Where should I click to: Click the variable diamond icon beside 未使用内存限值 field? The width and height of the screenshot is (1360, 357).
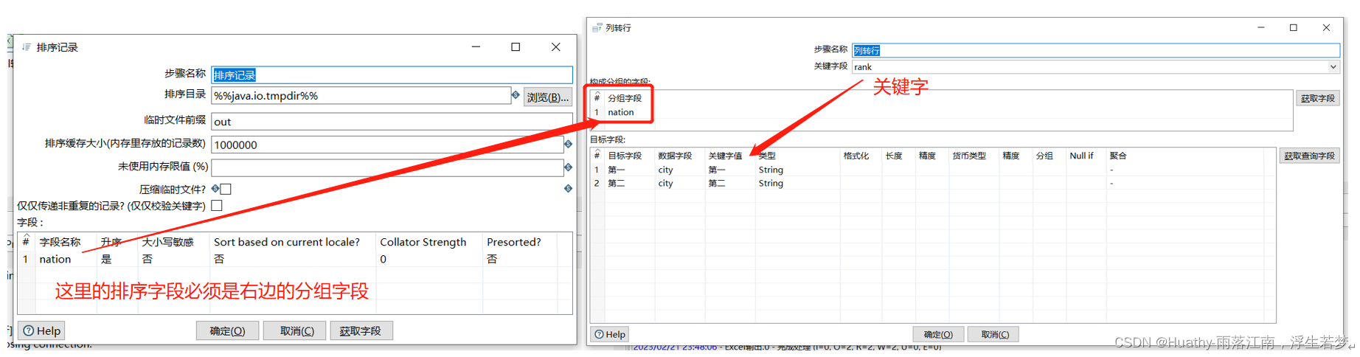(x=568, y=167)
